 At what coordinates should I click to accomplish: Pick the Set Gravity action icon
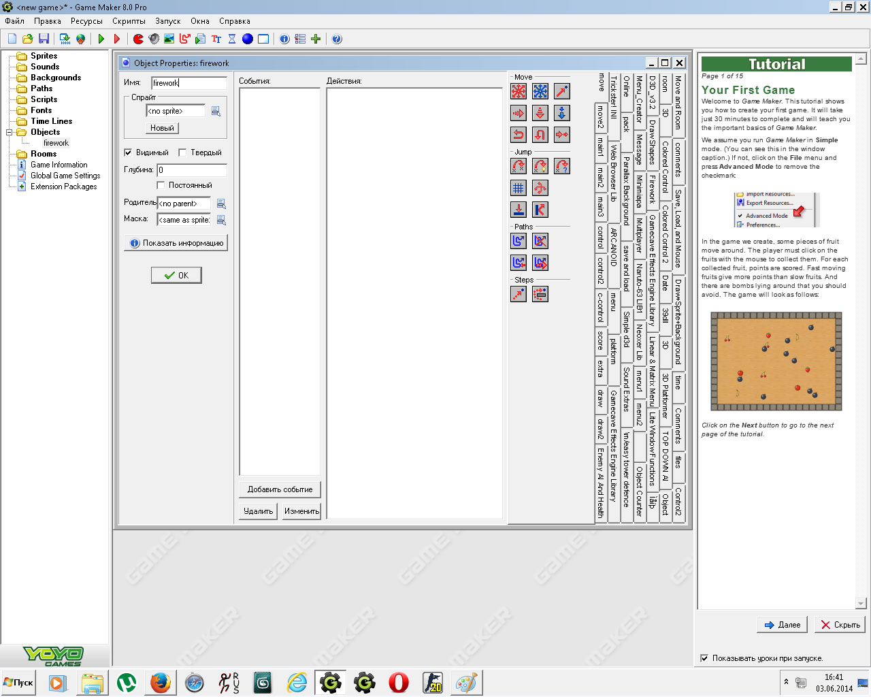tap(562, 113)
